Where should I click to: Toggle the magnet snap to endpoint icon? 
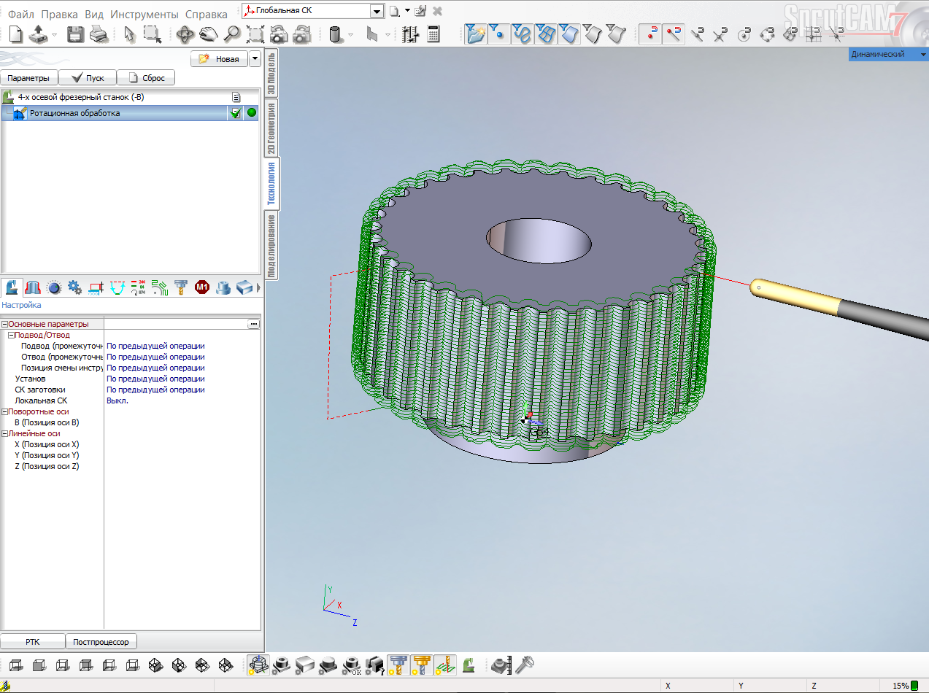[674, 34]
